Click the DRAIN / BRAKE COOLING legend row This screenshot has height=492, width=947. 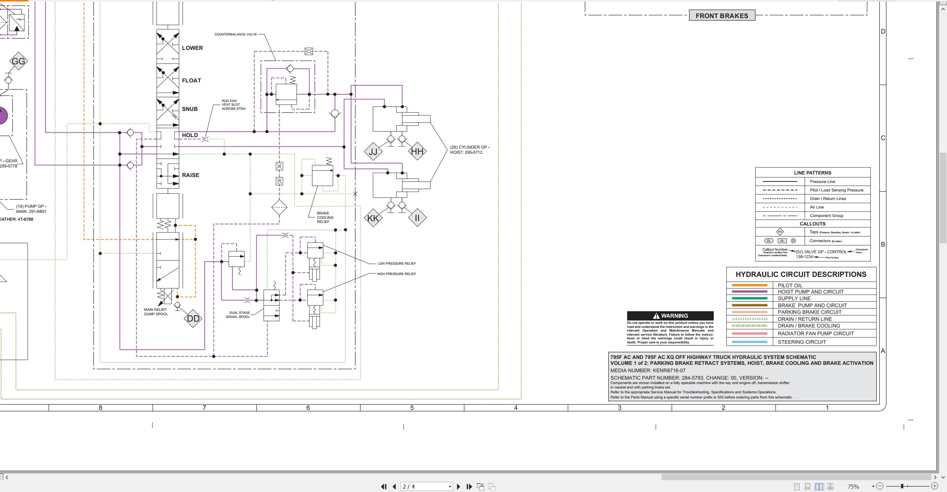tap(802, 326)
